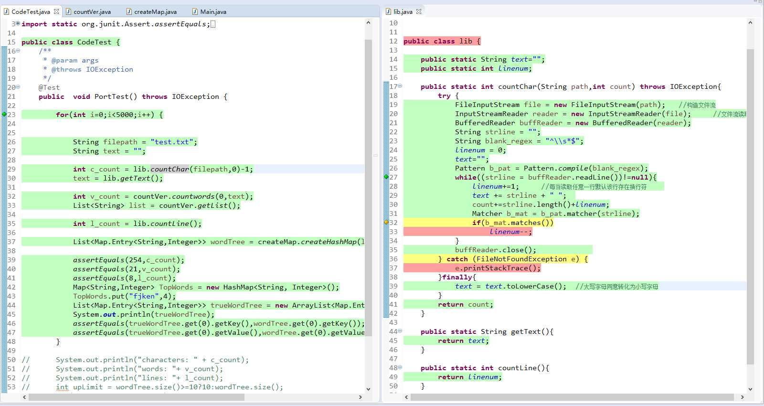Click 'text = lib.getText();' statement
Viewport: 764px width, 406px height.
tap(118, 178)
